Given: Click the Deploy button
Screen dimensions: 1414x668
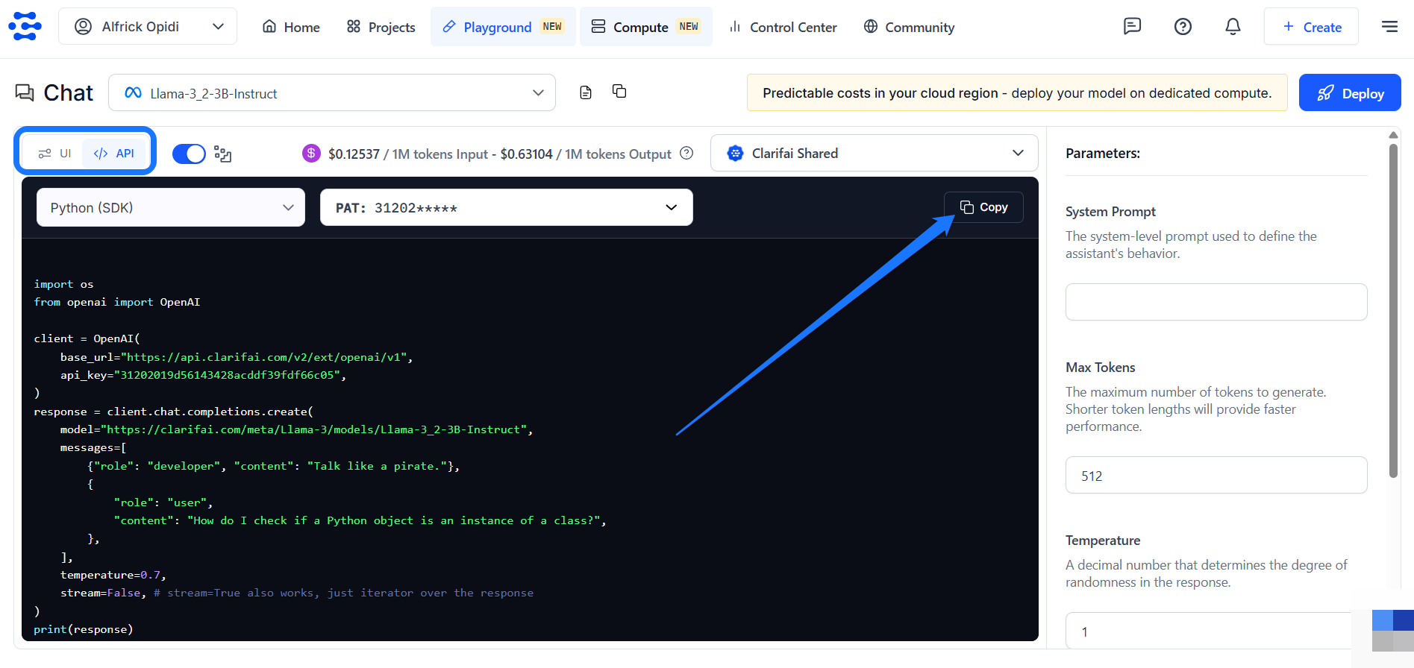Looking at the screenshot, I should tap(1350, 92).
